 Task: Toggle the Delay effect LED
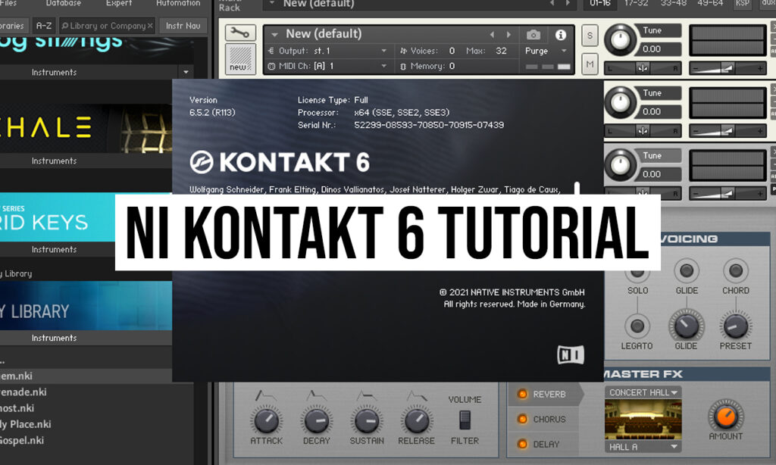pyautogui.click(x=522, y=444)
